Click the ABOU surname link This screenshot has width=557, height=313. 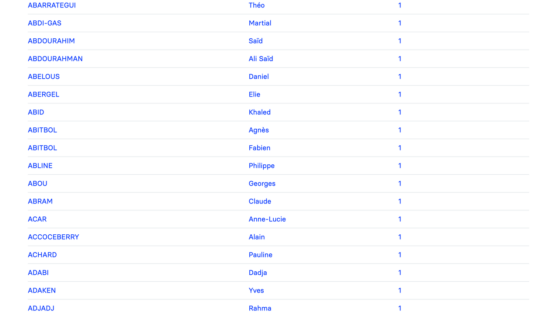[x=37, y=183]
